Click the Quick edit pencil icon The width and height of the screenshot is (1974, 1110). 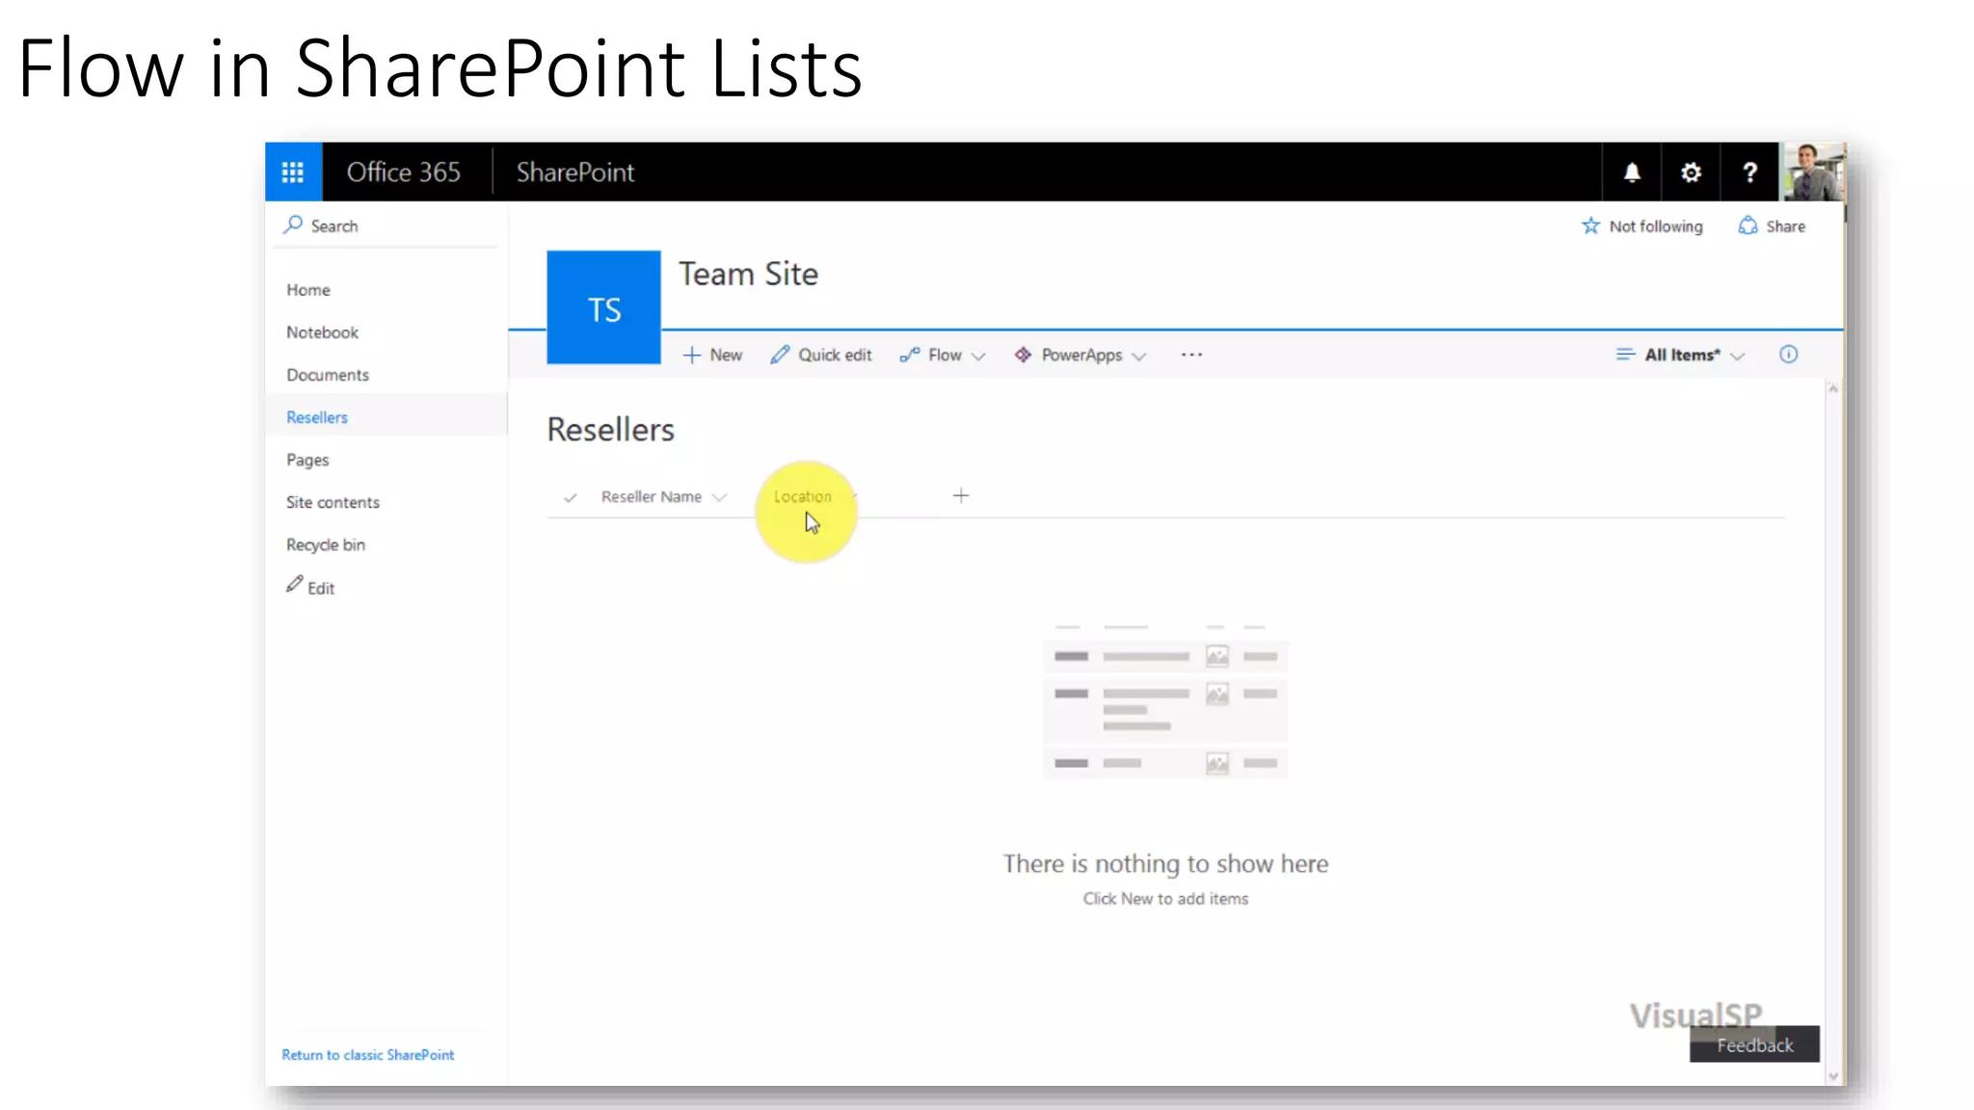[x=780, y=355]
